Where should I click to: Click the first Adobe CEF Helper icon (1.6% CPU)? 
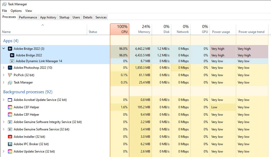10,107
